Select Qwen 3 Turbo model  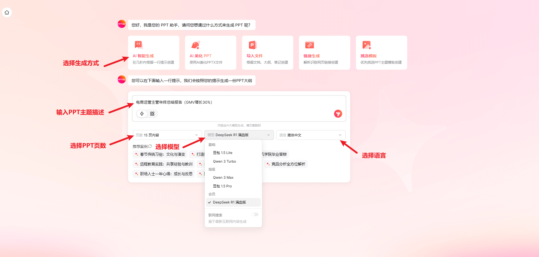[x=233, y=161]
